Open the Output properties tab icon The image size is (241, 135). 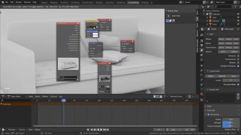[202, 45]
